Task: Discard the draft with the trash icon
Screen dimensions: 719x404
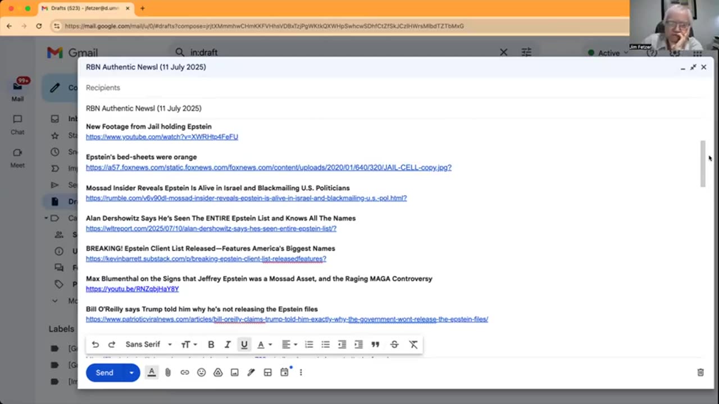Action: 700,373
